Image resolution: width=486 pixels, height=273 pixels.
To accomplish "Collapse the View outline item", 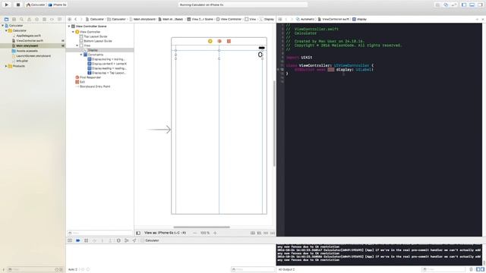I will [77, 45].
